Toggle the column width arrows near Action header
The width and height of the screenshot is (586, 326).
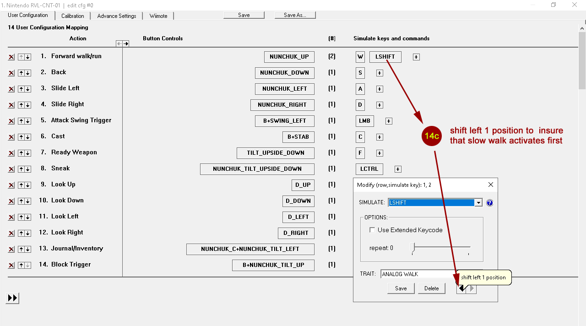point(122,43)
